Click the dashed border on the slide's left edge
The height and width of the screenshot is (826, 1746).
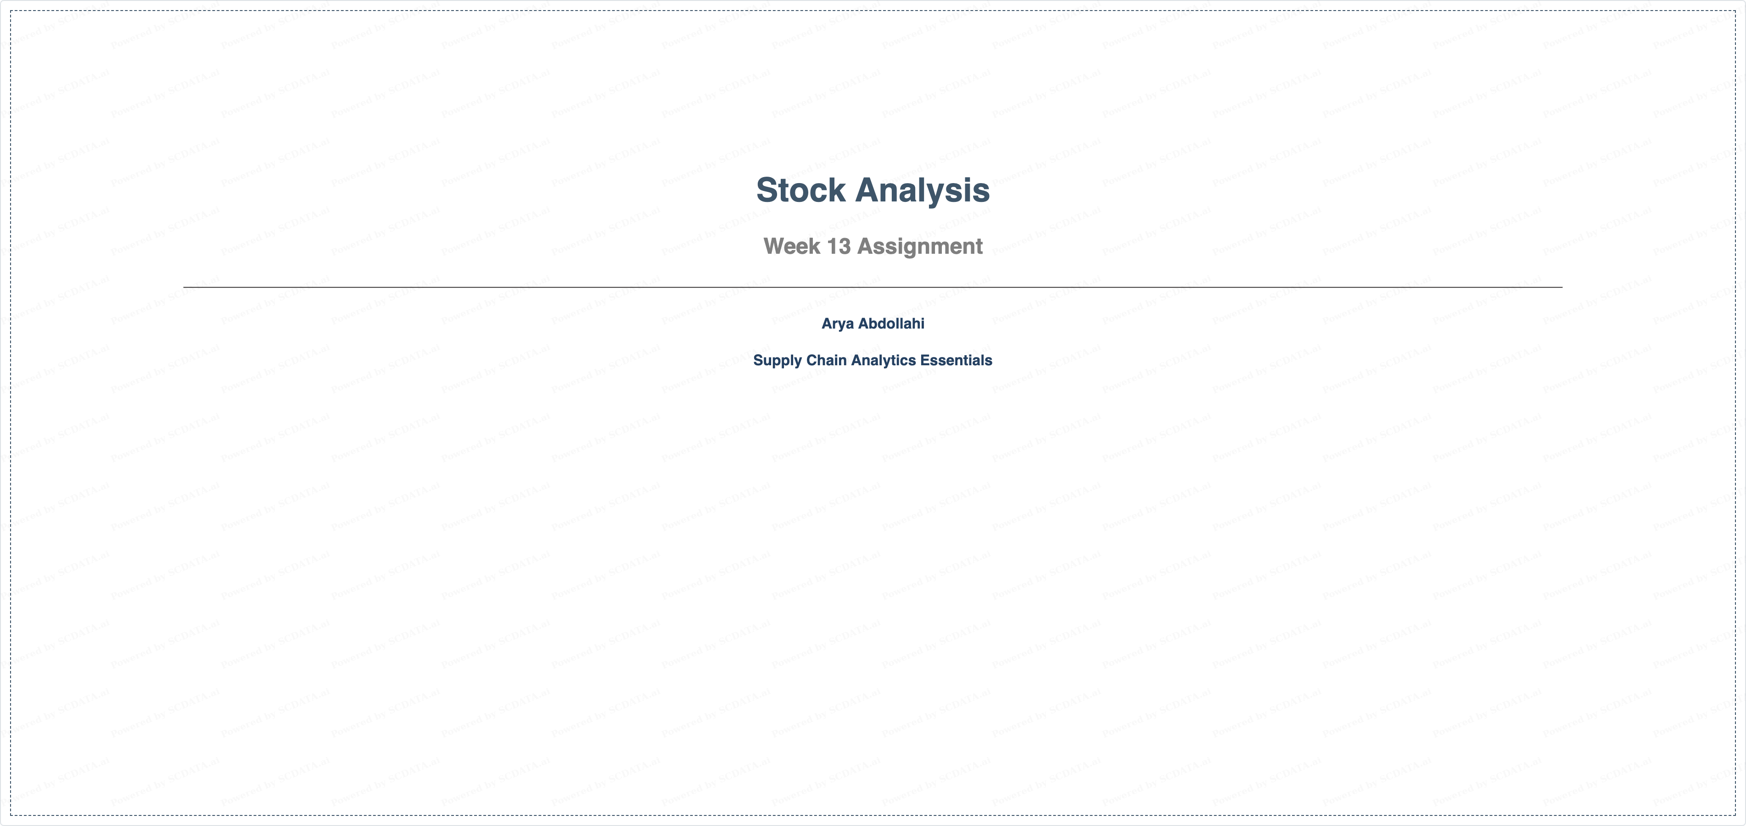(10, 413)
